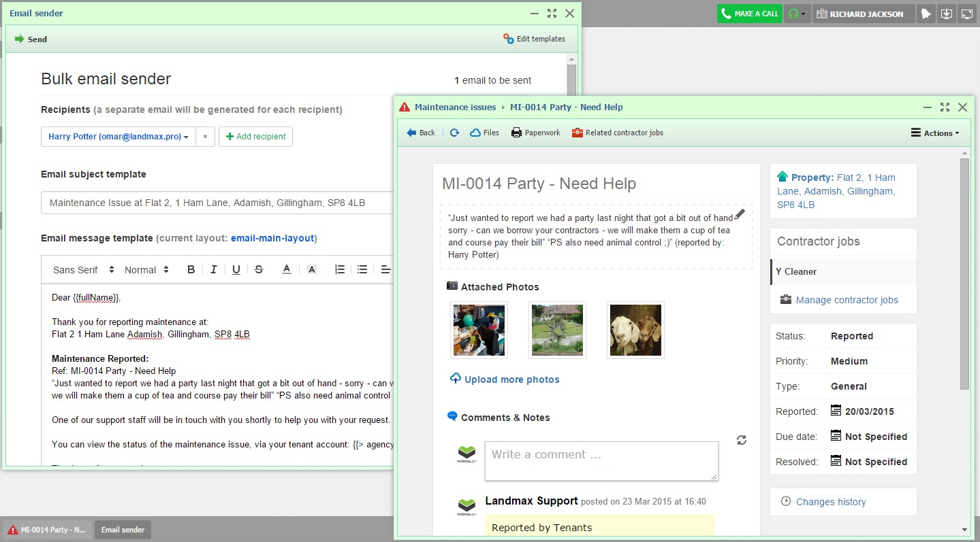This screenshot has width=980, height=542.
Task: Open Manage contractor jobs link
Action: coord(847,300)
